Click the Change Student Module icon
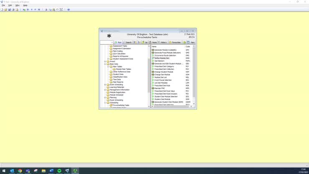This screenshot has height=174, width=309. [x=153, y=72]
